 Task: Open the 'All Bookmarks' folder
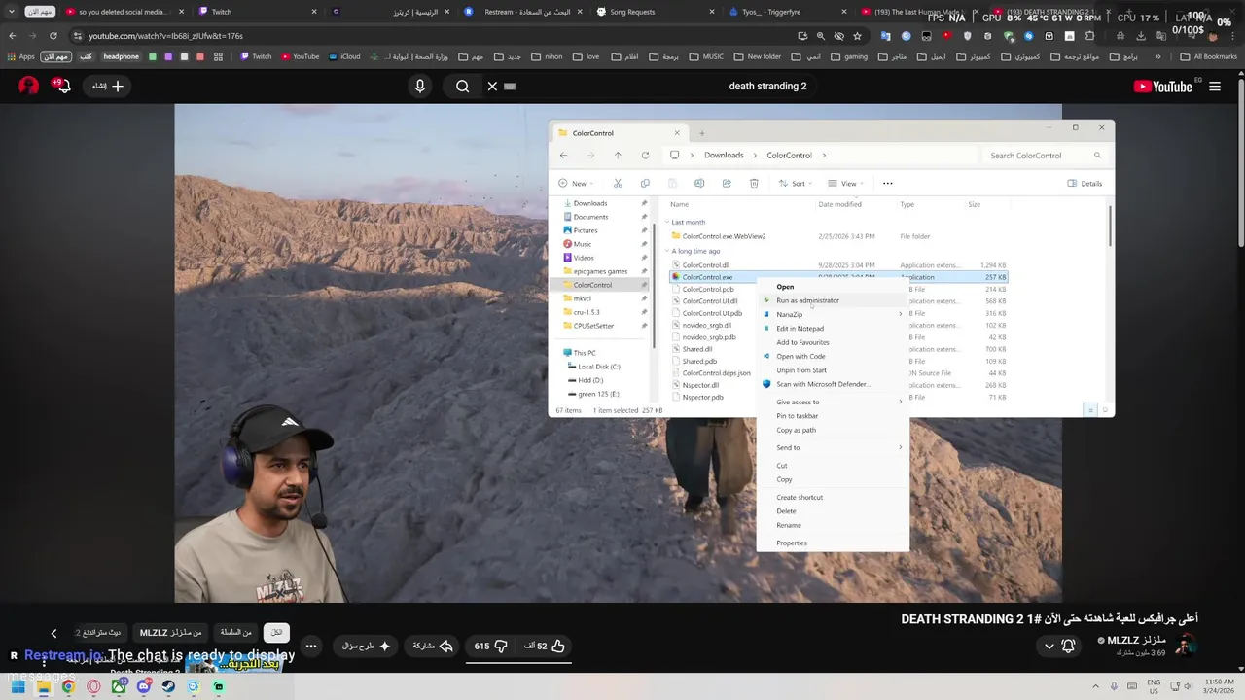pyautogui.click(x=1209, y=56)
